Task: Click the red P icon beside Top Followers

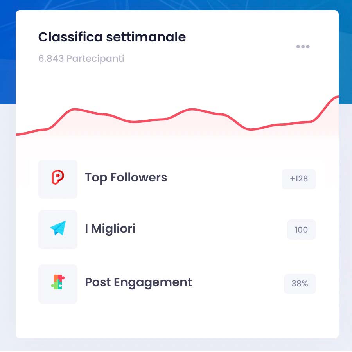Action: tap(58, 178)
